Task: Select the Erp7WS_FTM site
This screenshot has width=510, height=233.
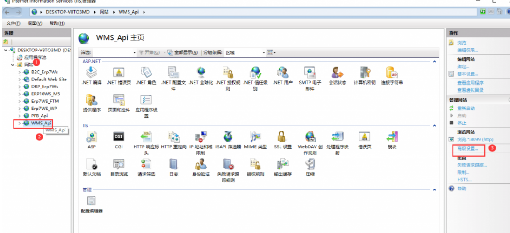Action: (x=45, y=101)
